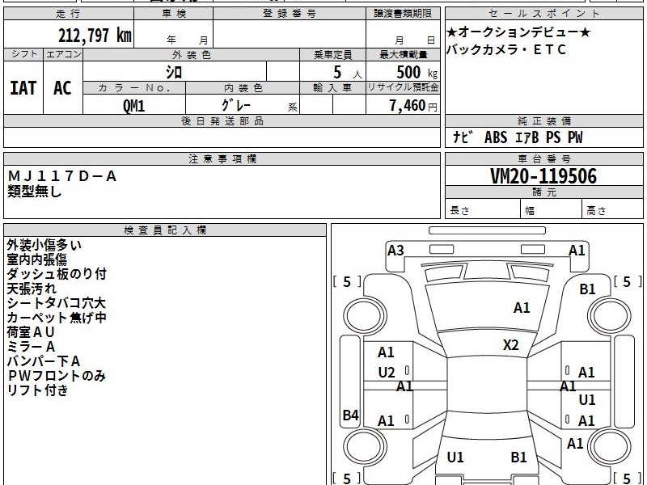647x485 pixels.
Task: Click the 後日発送部品 section header
Action: coord(222,121)
